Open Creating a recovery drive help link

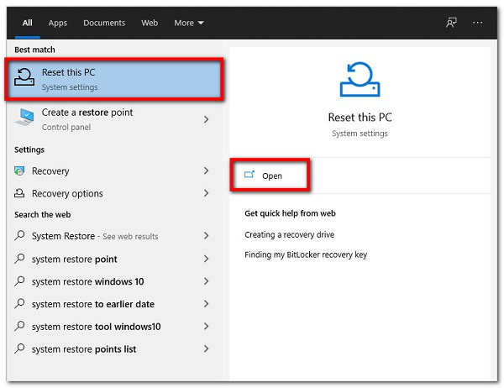tap(289, 234)
